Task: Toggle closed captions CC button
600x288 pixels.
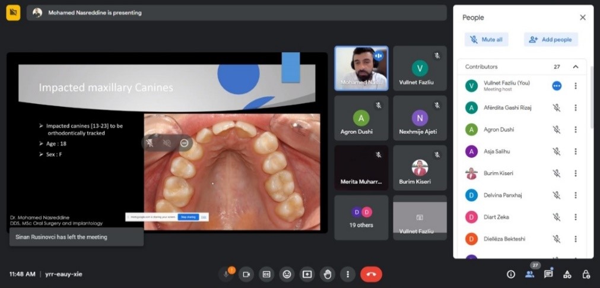Action: (267, 274)
